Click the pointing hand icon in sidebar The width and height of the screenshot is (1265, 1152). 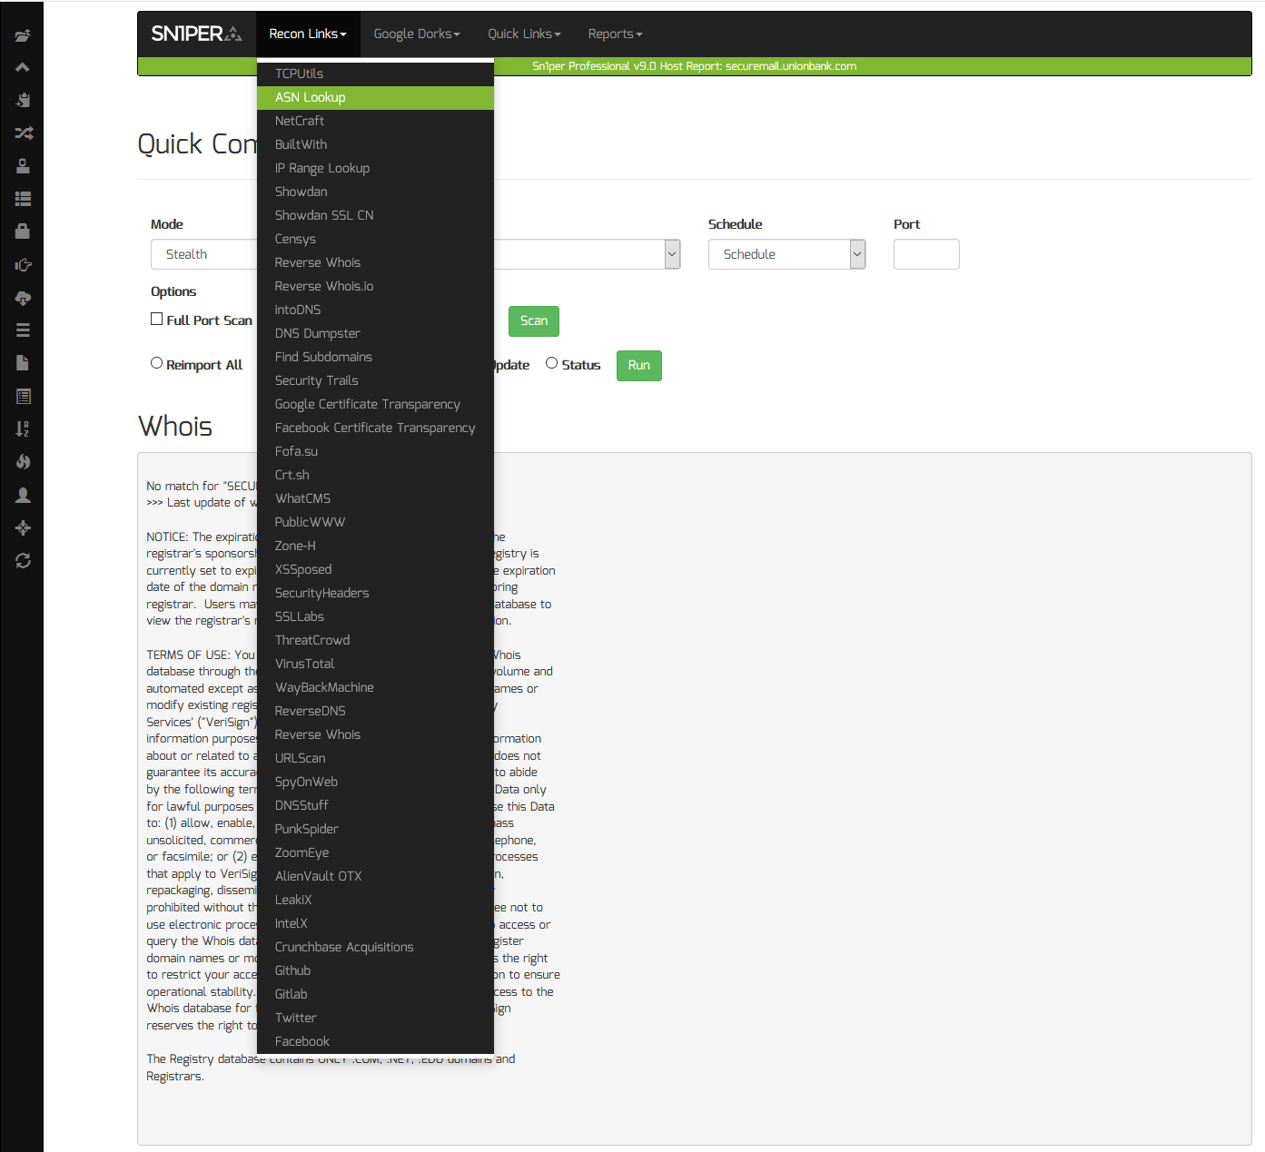23,265
